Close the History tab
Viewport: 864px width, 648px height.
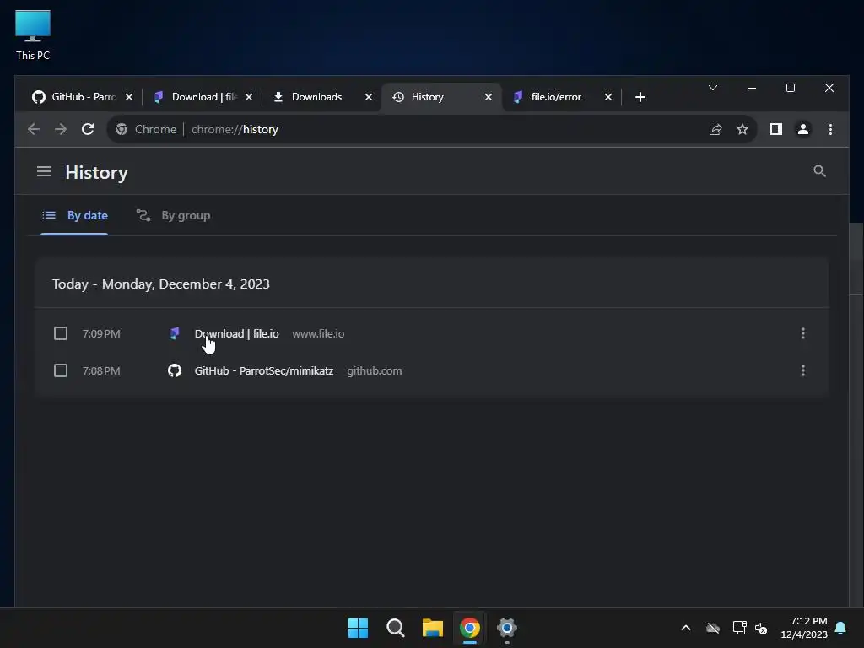coord(489,98)
